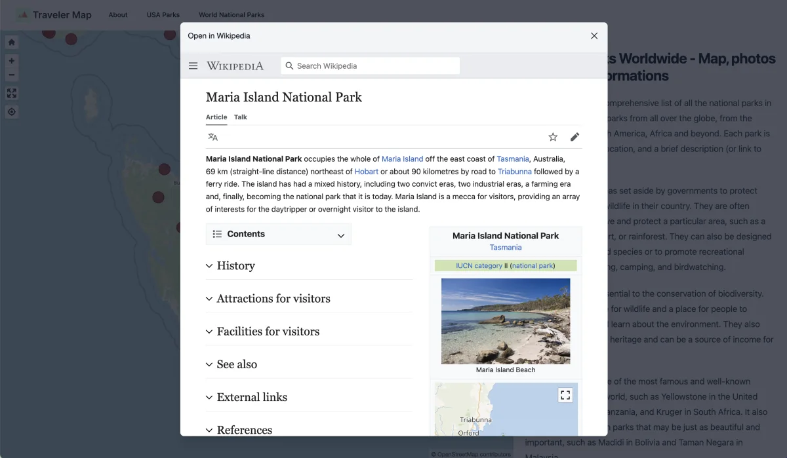Follow the Maria Island link
The height and width of the screenshot is (458, 787).
click(403, 159)
